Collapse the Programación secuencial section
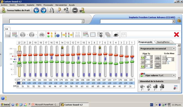The image size is (183, 107). [x=174, y=48]
